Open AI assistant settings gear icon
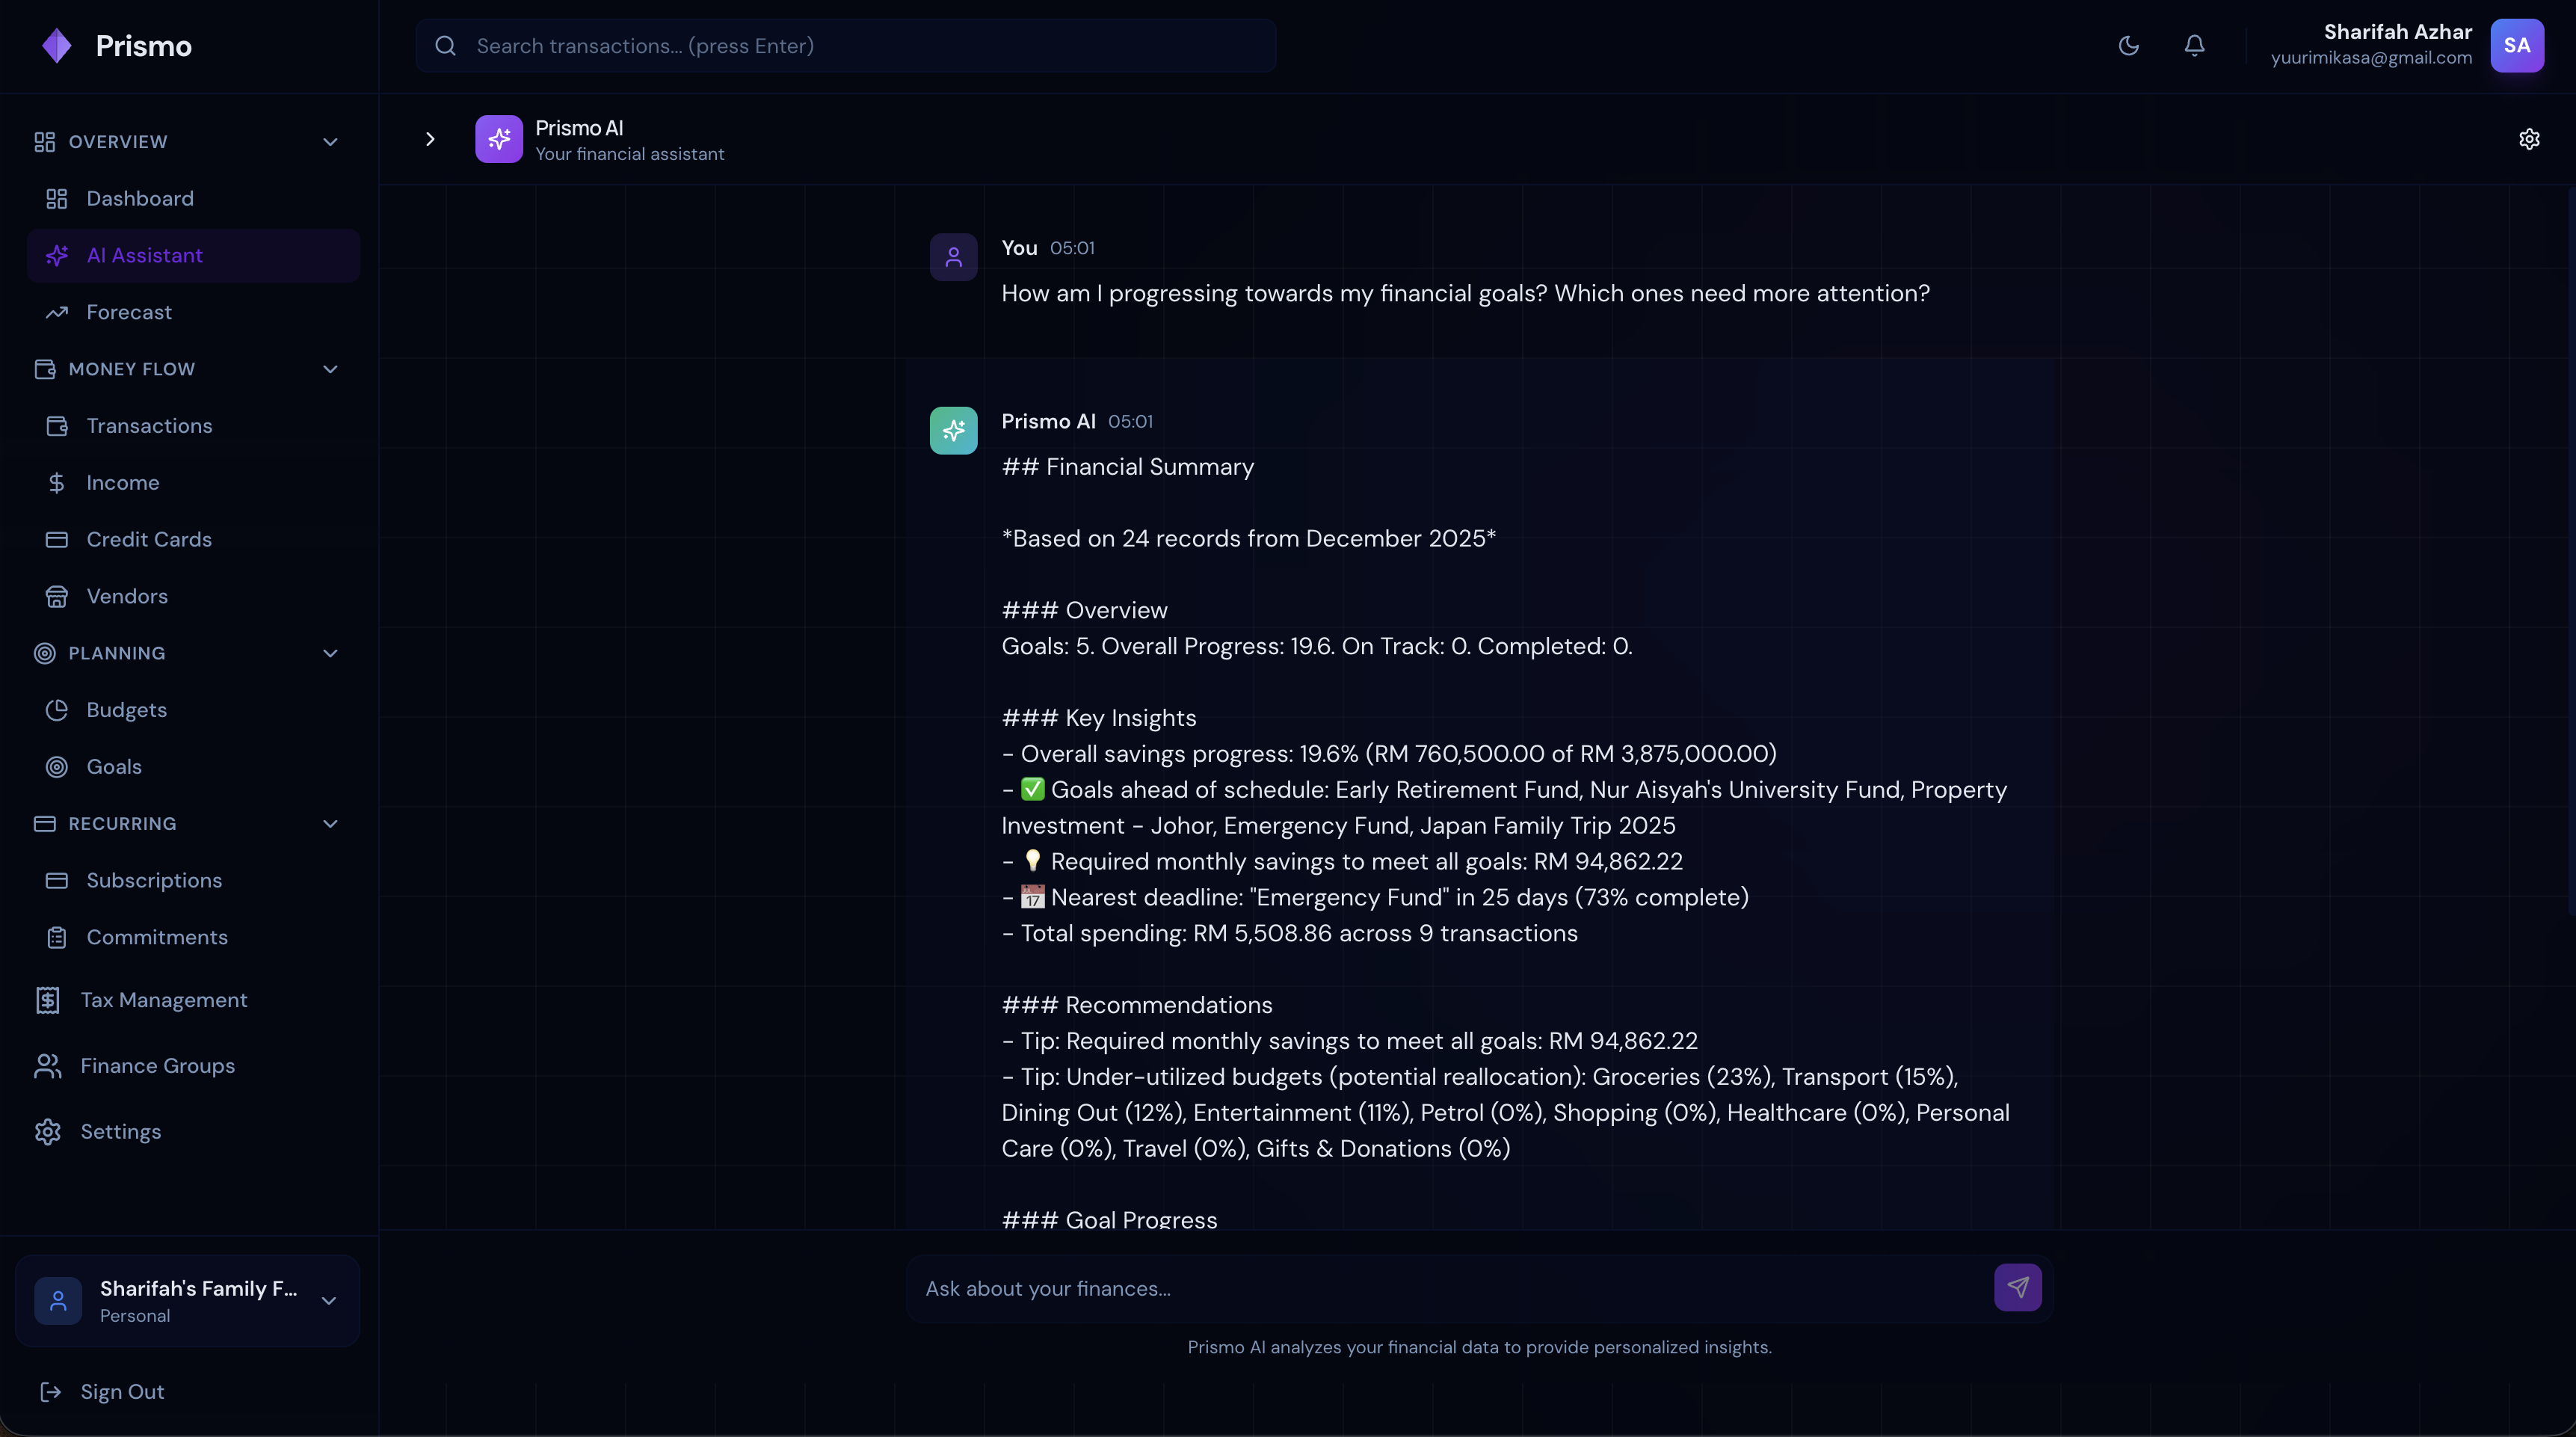This screenshot has height=1437, width=2576. pyautogui.click(x=2529, y=139)
